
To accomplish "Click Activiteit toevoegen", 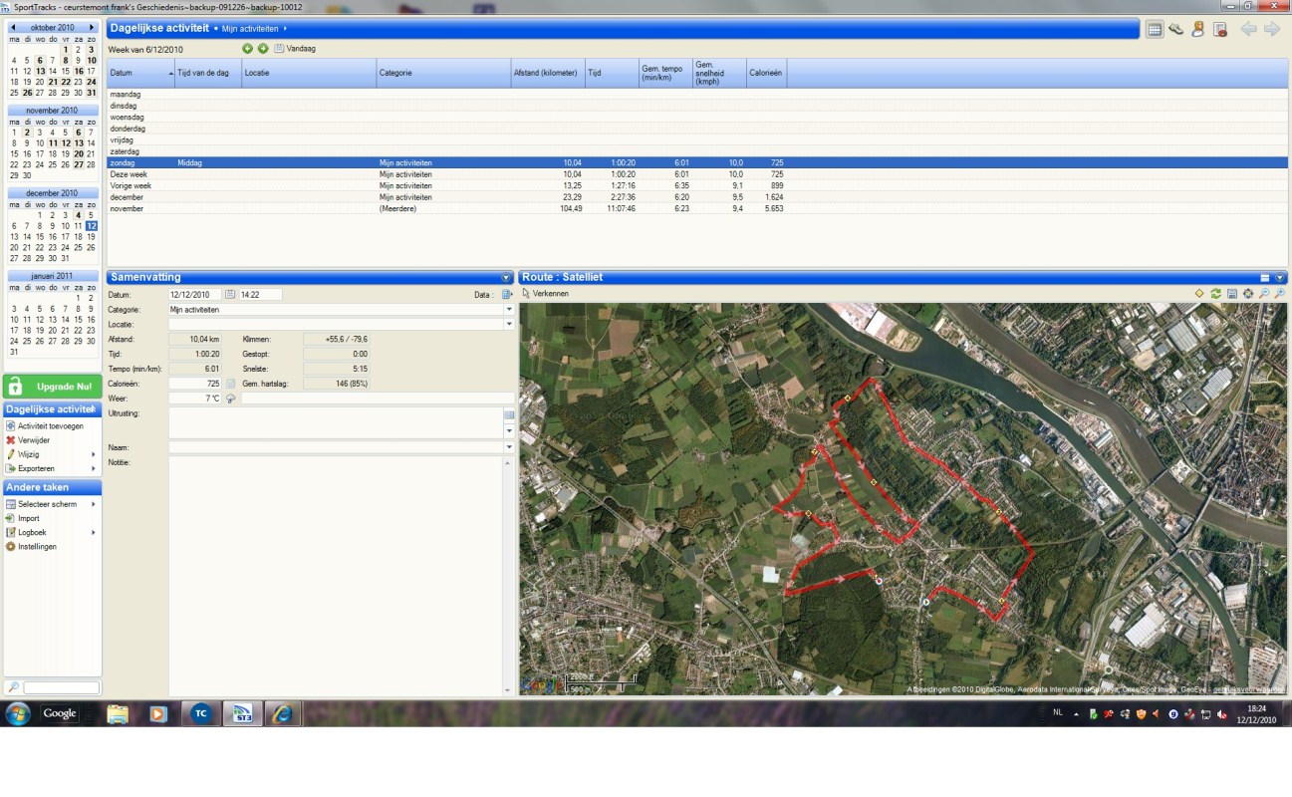I will (51, 425).
